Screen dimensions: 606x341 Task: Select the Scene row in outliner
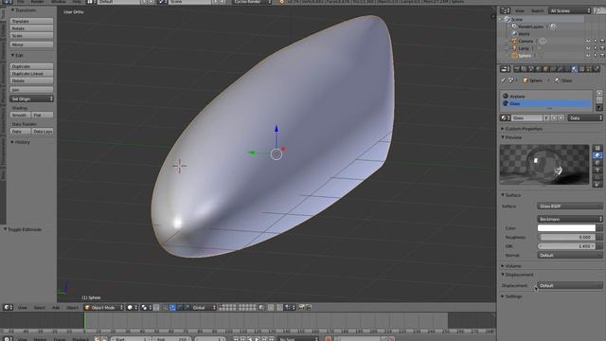click(517, 19)
